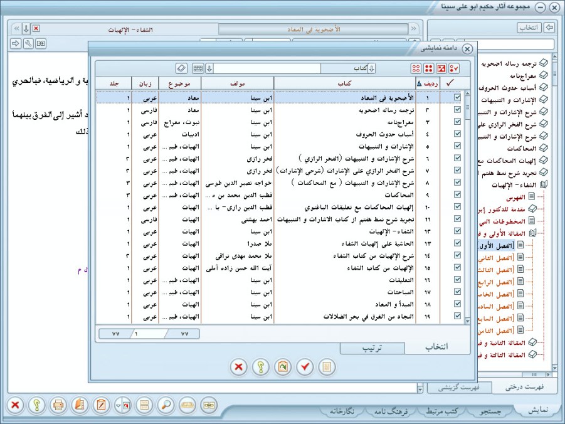Click the red X cancel button in dialog
Screen dimensions: 565x424
pyautogui.click(x=238, y=368)
